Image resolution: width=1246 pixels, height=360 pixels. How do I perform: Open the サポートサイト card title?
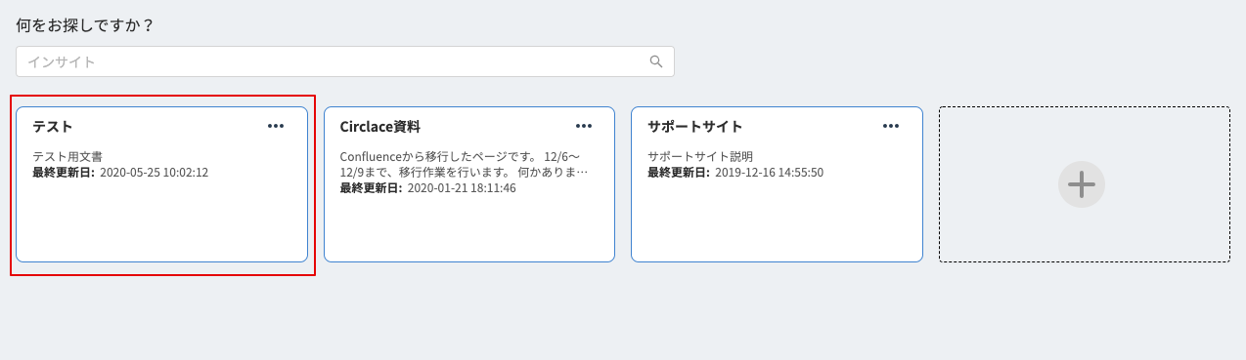[x=695, y=127]
